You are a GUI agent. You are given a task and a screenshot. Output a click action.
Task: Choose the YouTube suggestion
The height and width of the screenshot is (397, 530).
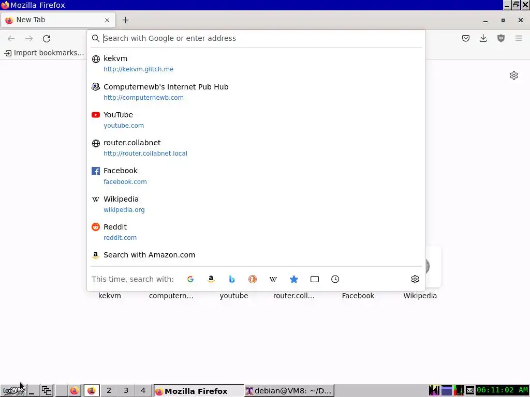pos(256,120)
